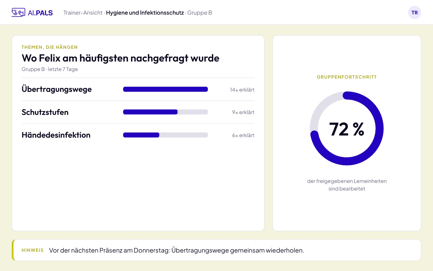Click heading "Wo Felix am häufigsten nachgefragt wurde"
Viewport: 433px width, 271px height.
pos(120,58)
